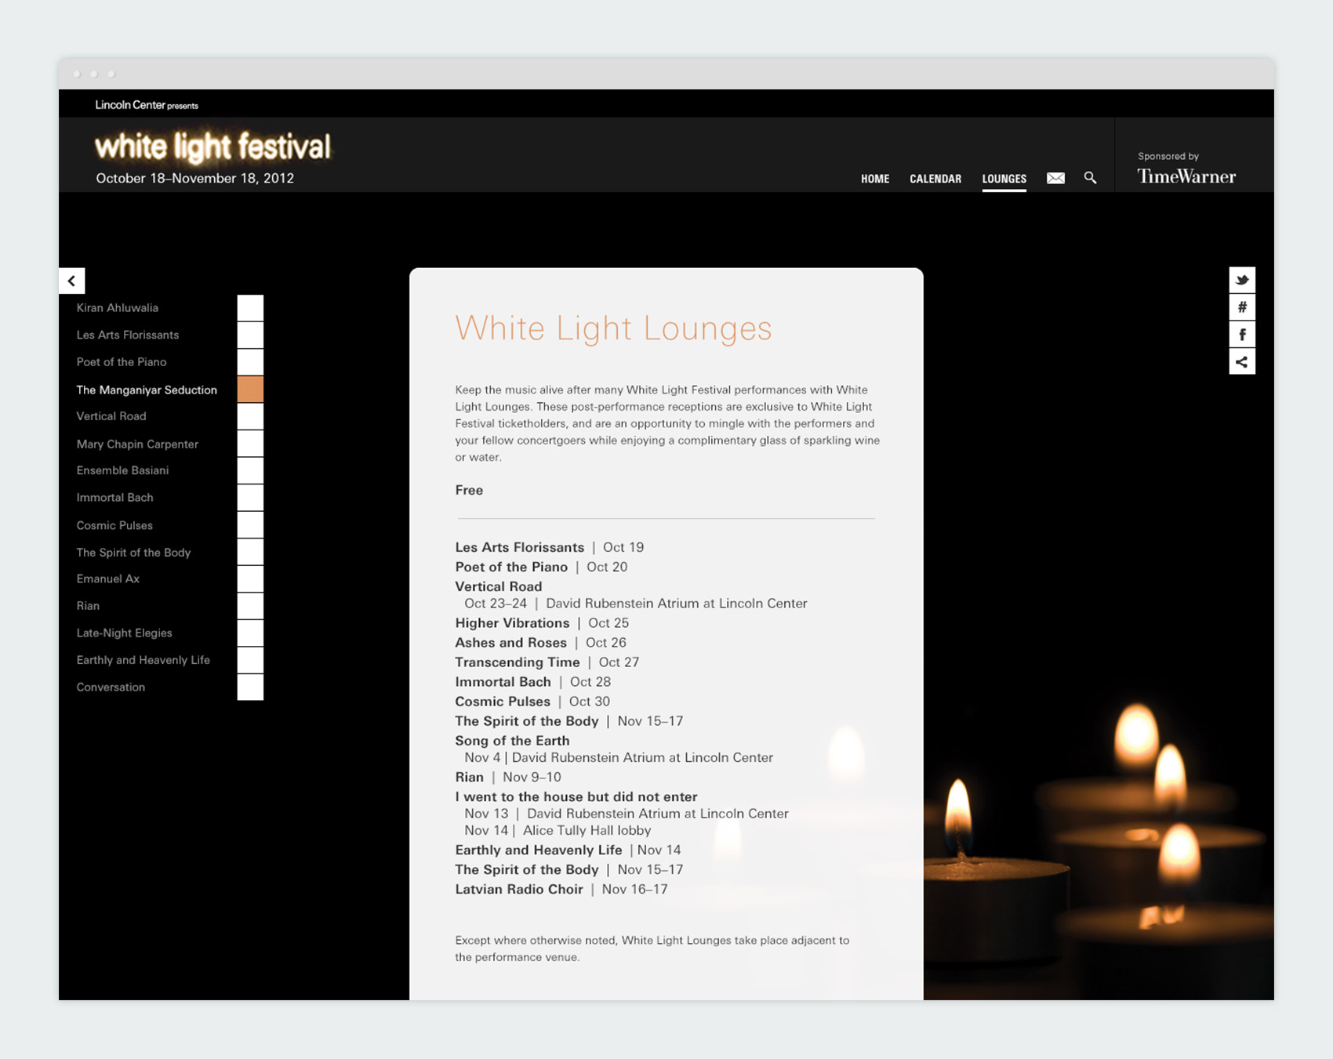Viewport: 1333px width, 1059px height.
Task: Click Earthly and Heavenly Life Nov 14 listing
Action: [568, 850]
